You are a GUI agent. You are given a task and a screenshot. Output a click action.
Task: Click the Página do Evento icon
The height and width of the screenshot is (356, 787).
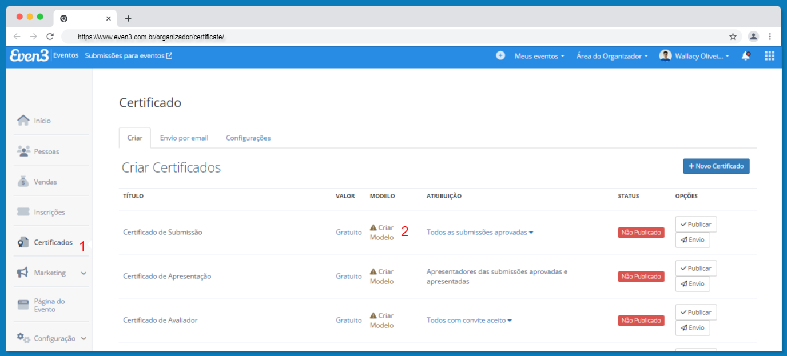(23, 305)
